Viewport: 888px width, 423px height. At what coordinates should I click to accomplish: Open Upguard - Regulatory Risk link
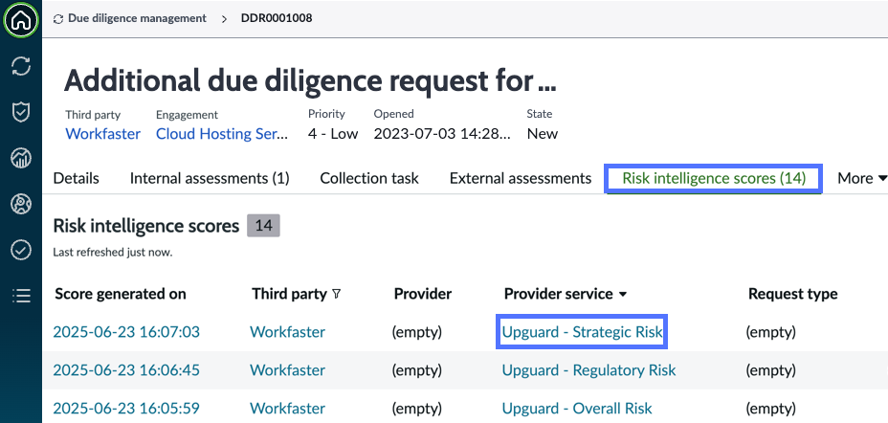(x=589, y=369)
